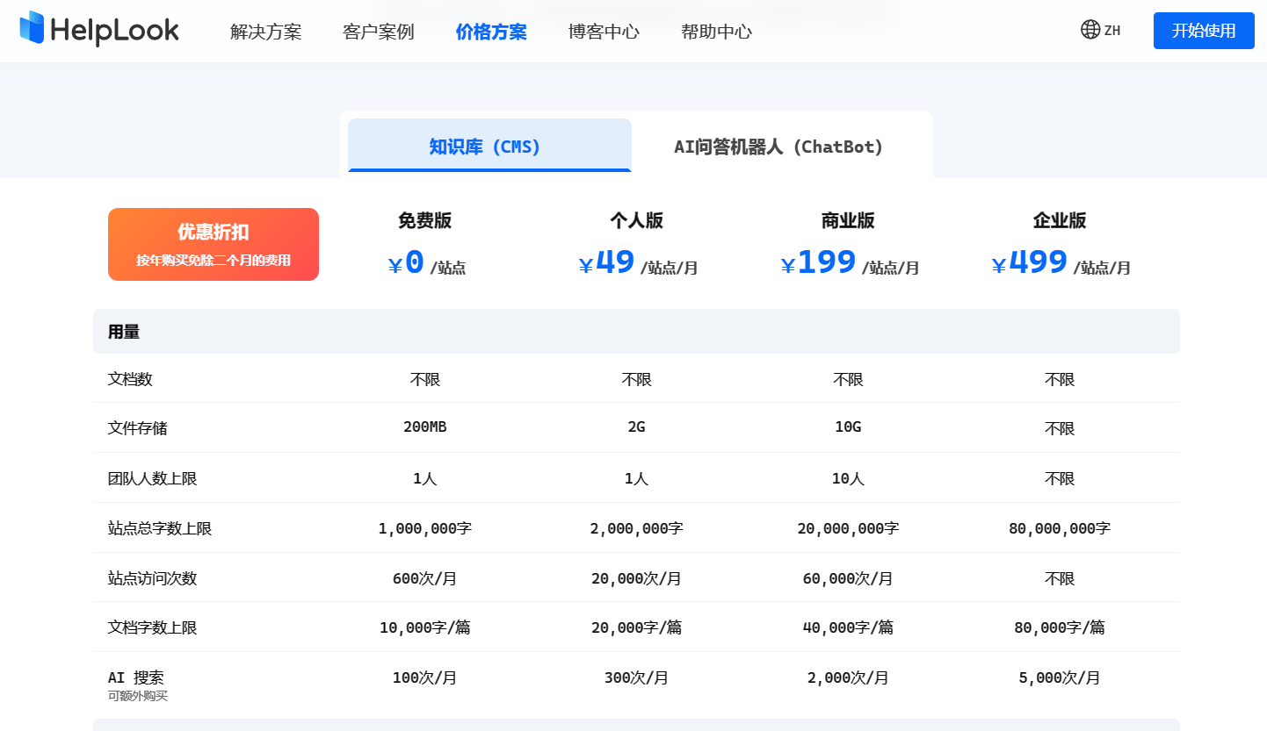This screenshot has width=1267, height=731.
Task: Open the 客户案例 page
Action: click(x=378, y=32)
